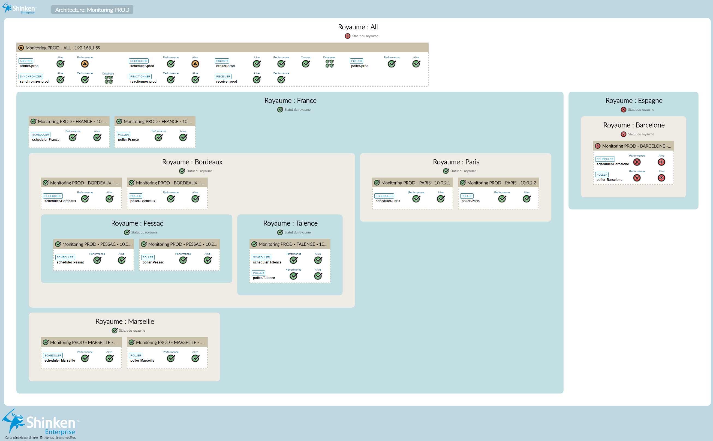Click broker-prod Queues status icon
The width and height of the screenshot is (713, 441).
coord(306,64)
